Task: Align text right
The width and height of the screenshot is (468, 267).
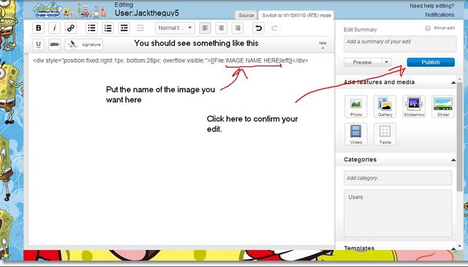Action: (x=237, y=28)
